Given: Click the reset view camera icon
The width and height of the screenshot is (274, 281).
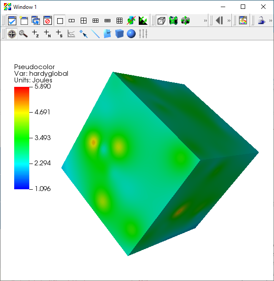Looking at the screenshot, I should 173,20.
